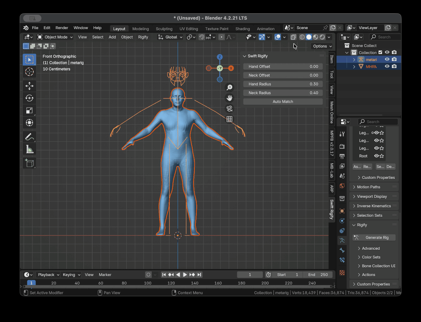Expand the Inverse Kinematics panel

[x=374, y=206]
